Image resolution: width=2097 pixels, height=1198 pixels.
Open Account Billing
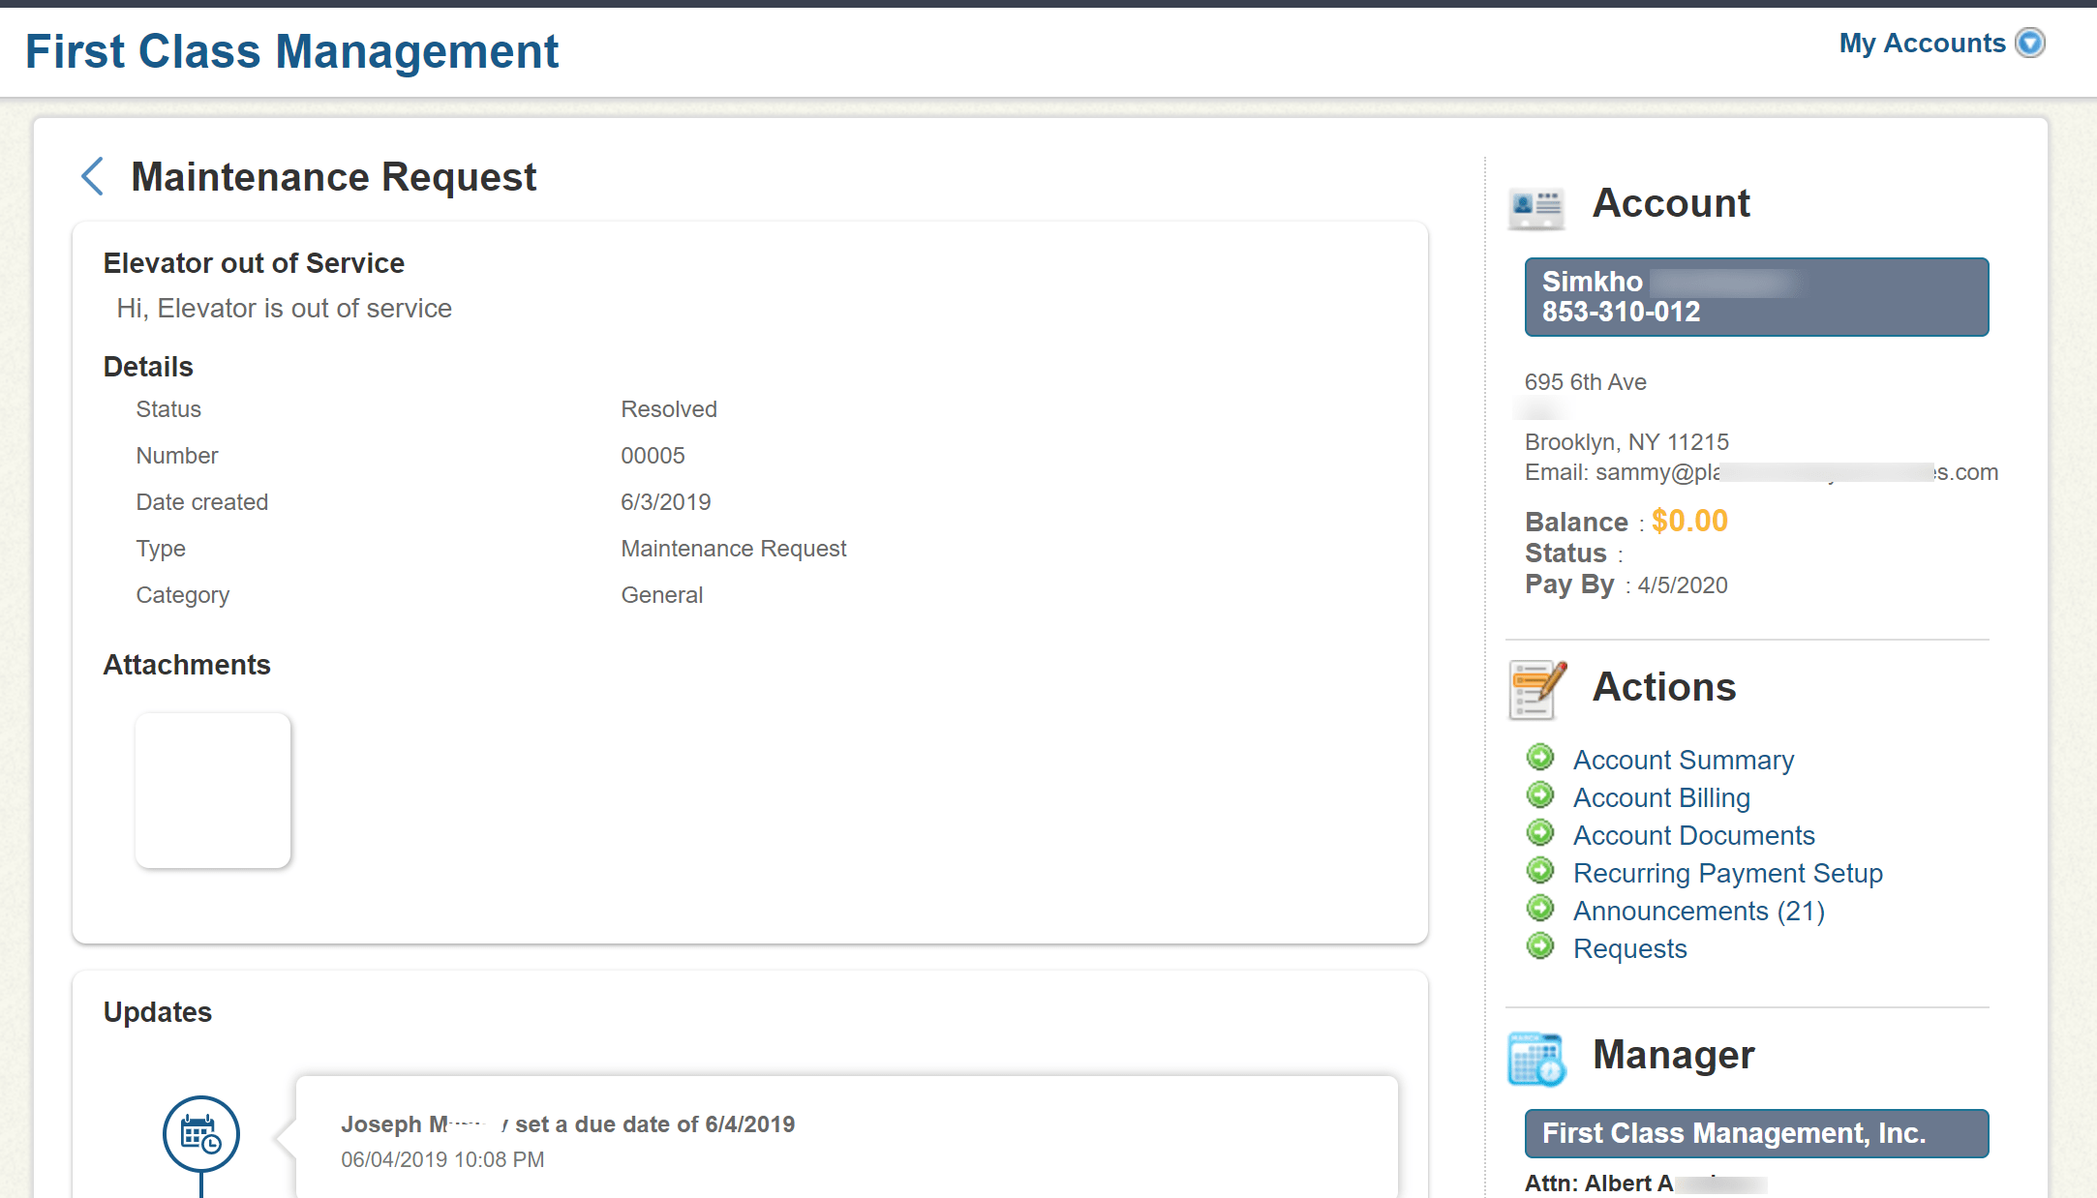pos(1661,797)
